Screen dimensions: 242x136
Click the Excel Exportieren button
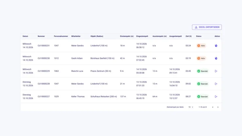pyautogui.click(x=207, y=27)
